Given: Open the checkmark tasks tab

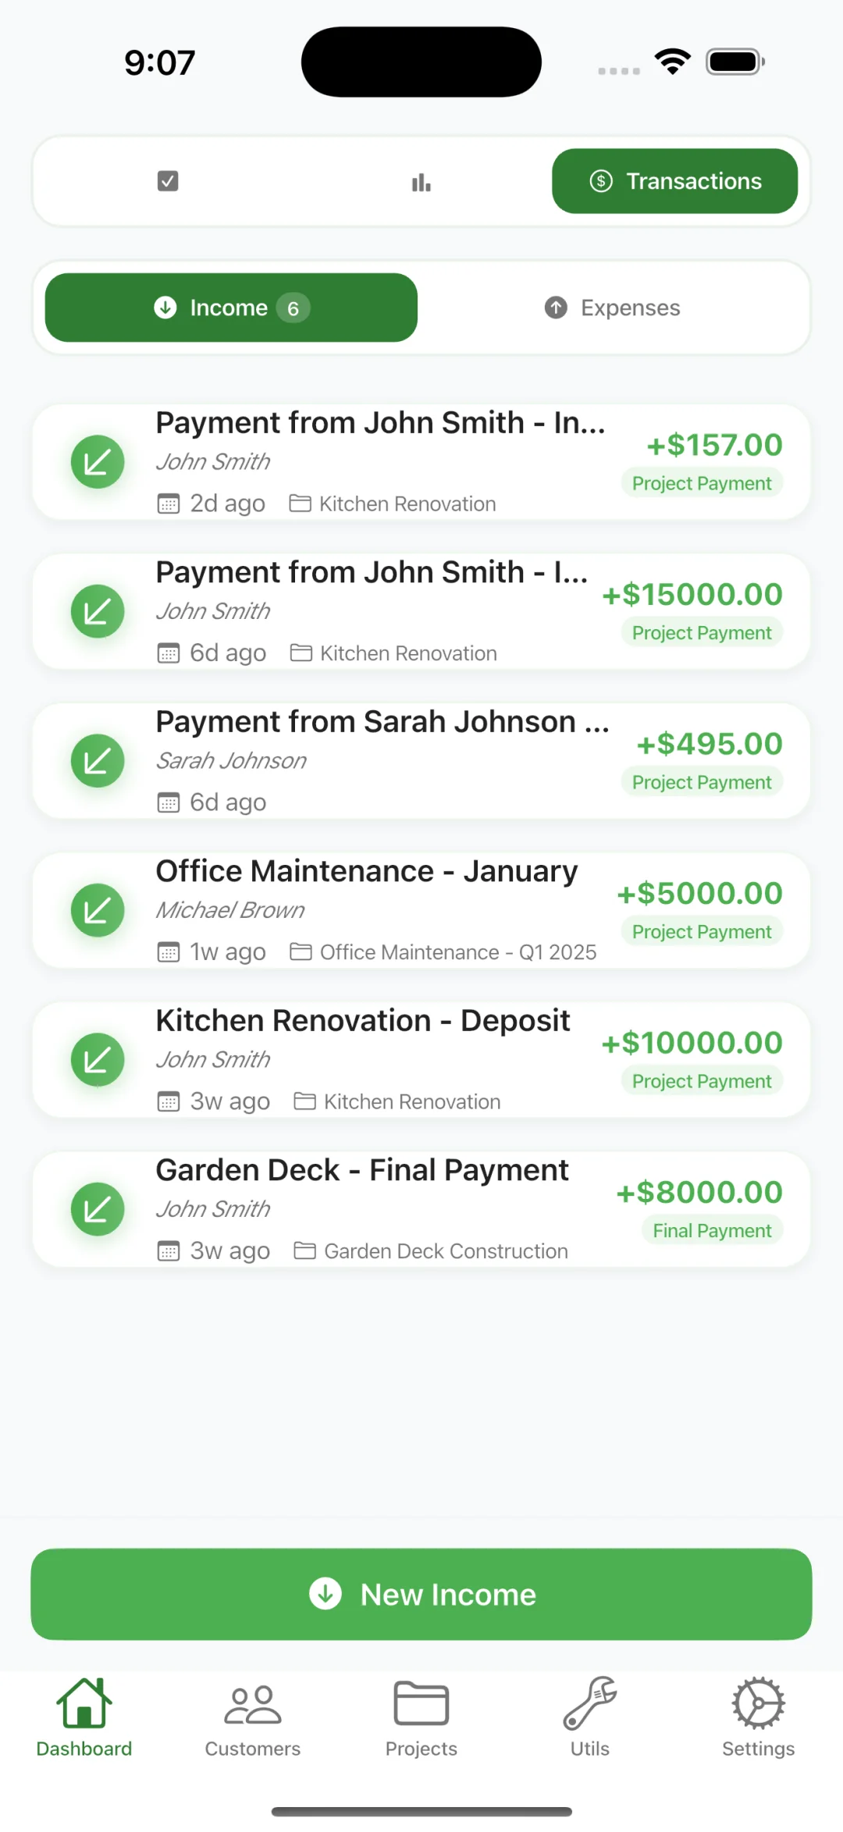Looking at the screenshot, I should click(x=168, y=181).
